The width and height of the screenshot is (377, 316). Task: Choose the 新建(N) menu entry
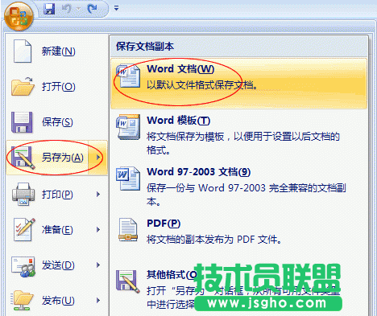(x=56, y=51)
